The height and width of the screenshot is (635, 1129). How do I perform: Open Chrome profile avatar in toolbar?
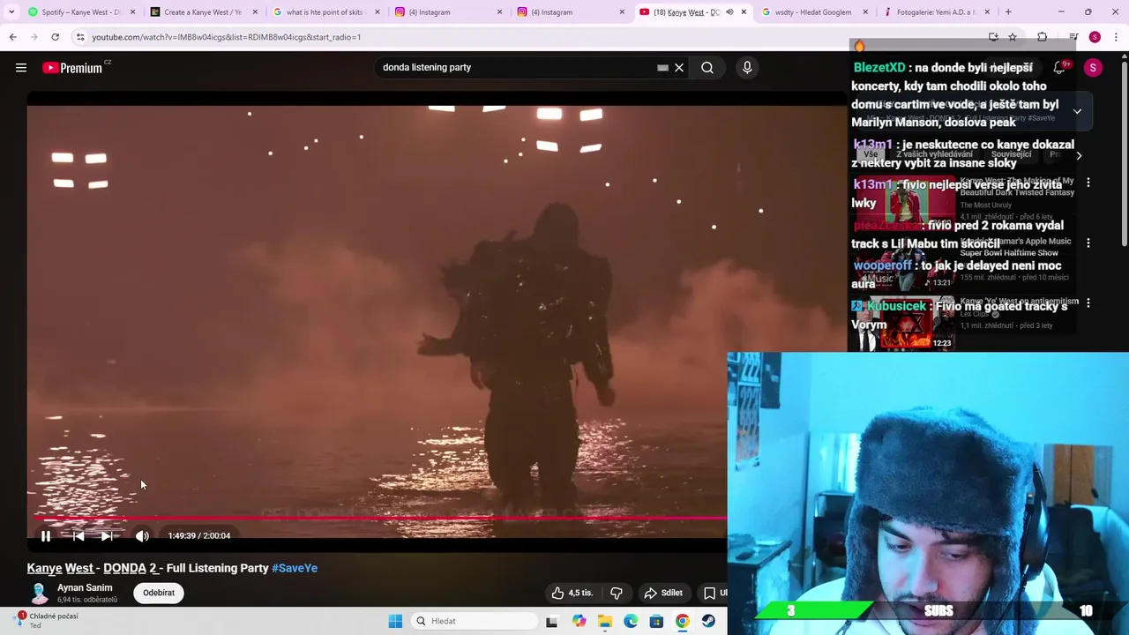coord(1095,37)
